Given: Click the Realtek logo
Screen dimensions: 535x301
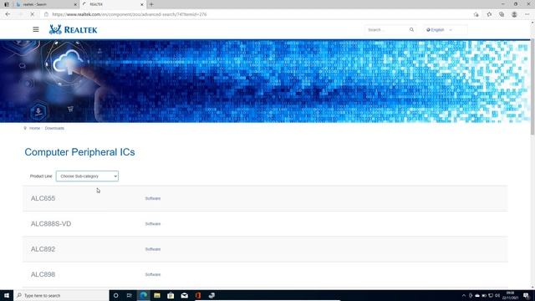Looking at the screenshot, I should coord(73,30).
